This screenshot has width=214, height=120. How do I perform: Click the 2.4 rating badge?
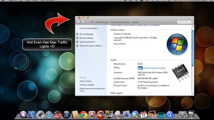[140, 68]
